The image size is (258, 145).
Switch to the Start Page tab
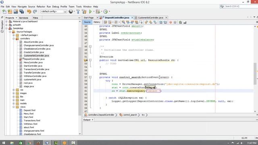[x=89, y=18]
